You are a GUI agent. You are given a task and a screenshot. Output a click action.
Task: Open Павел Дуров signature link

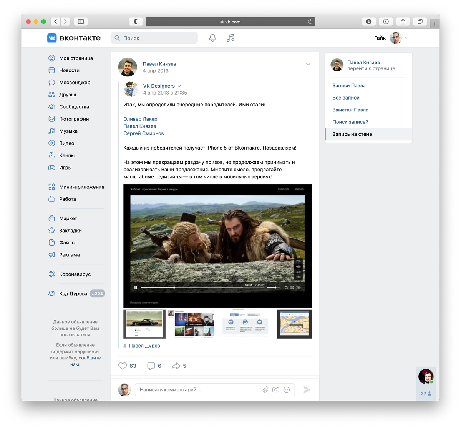coord(144,346)
